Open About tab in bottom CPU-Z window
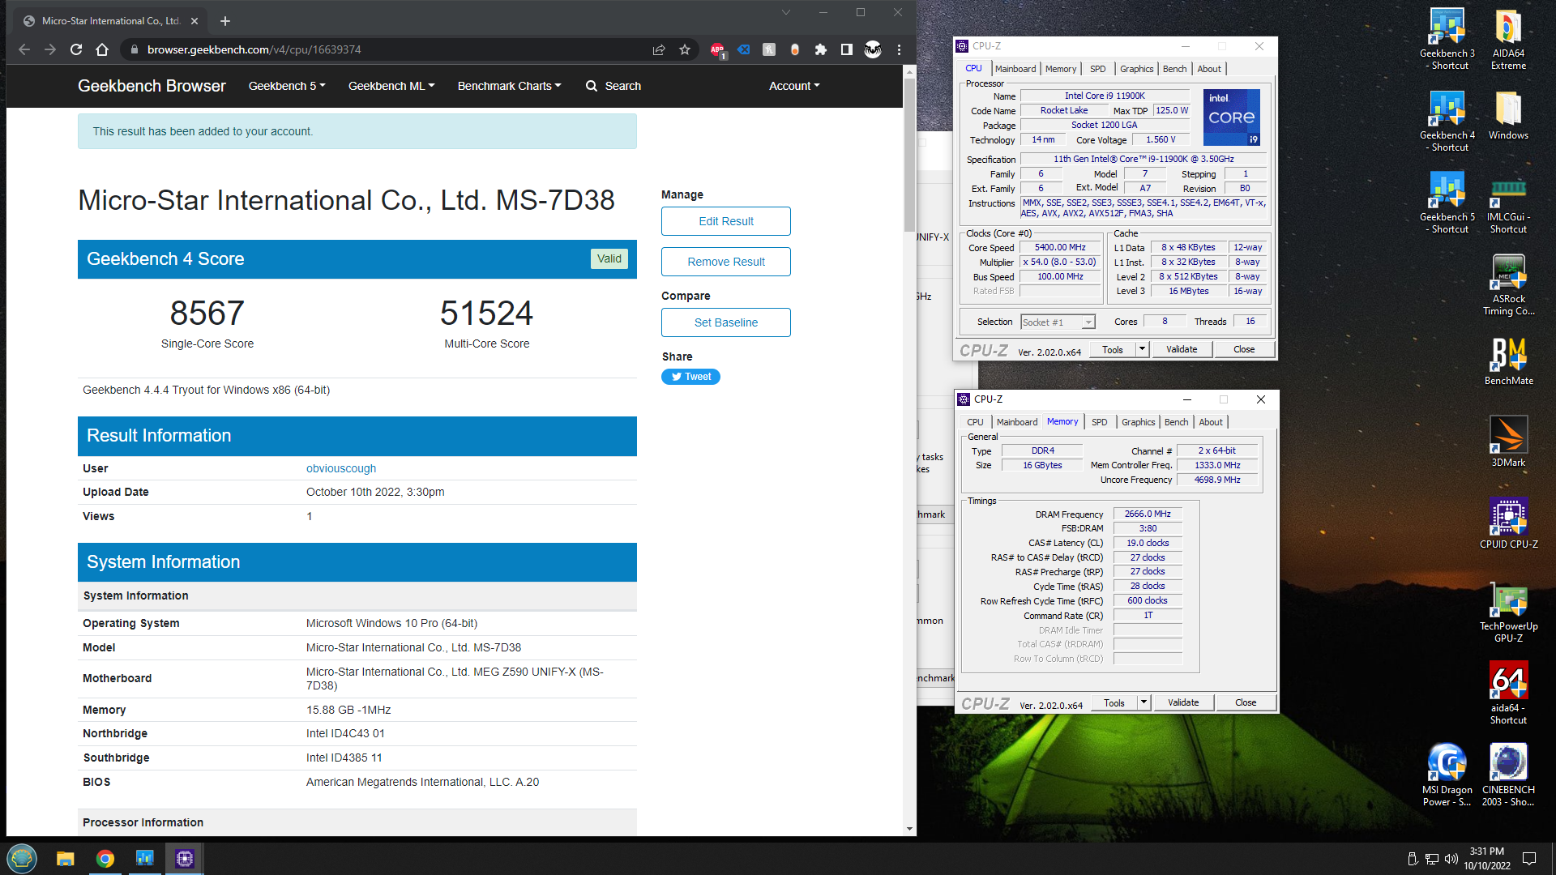1556x875 pixels. (1211, 422)
